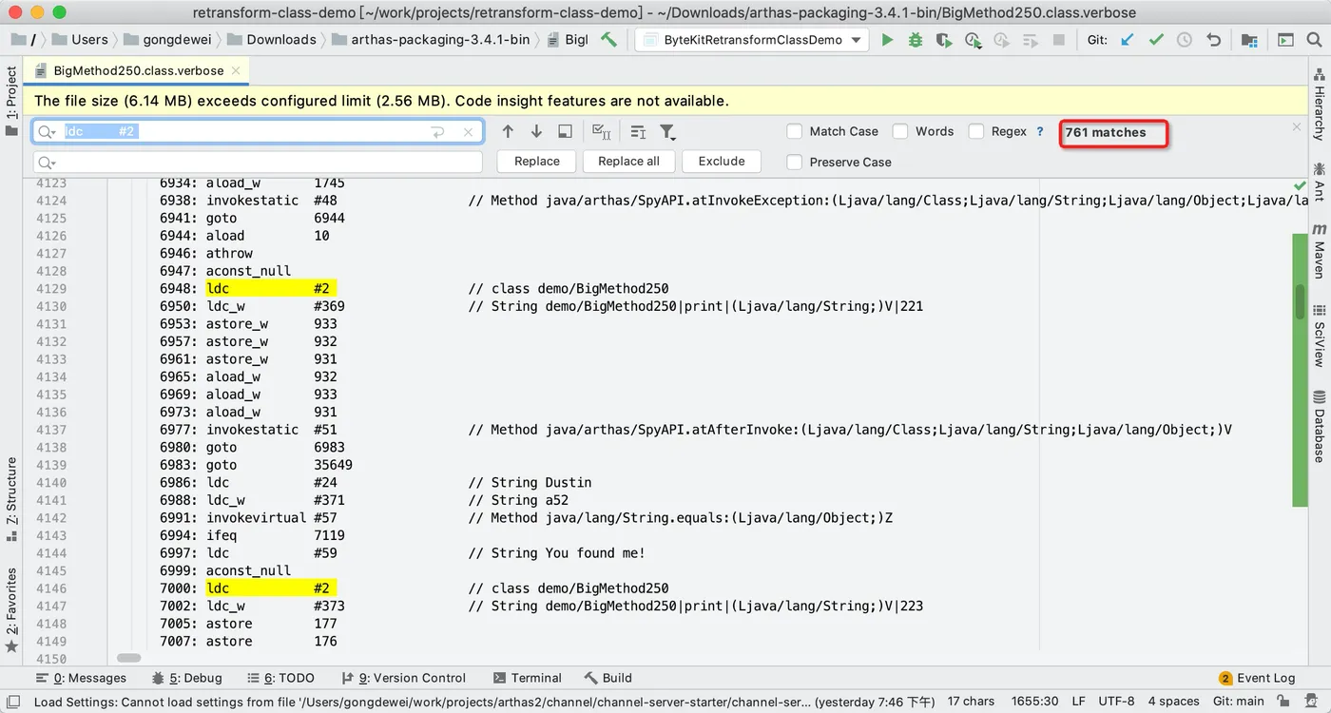Click the Replace button

537,162
